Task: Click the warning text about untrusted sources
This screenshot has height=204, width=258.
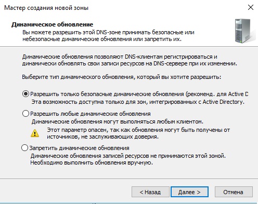Action: click(x=138, y=133)
